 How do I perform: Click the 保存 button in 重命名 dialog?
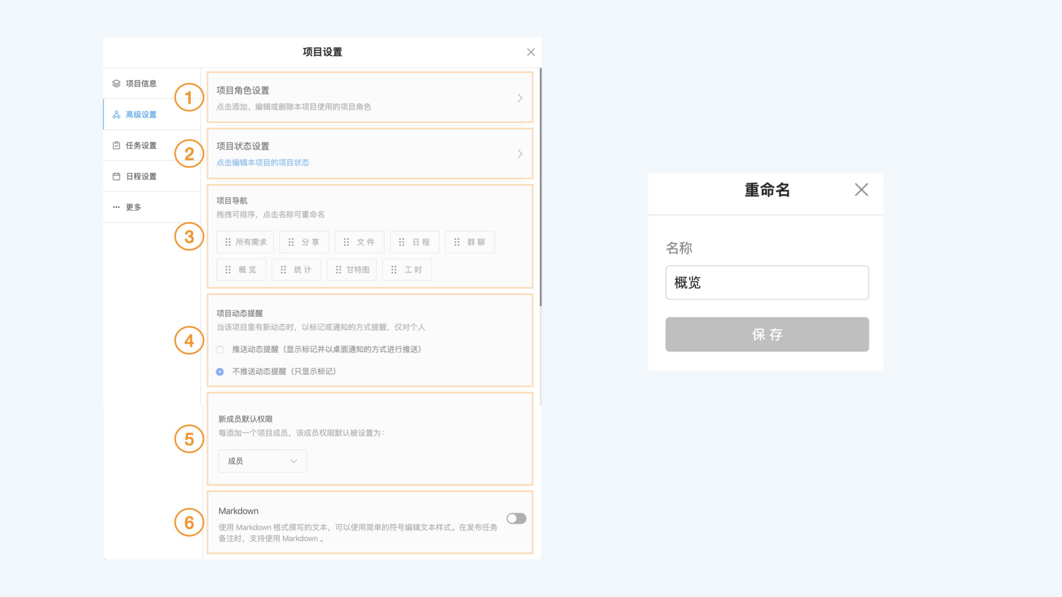click(767, 334)
